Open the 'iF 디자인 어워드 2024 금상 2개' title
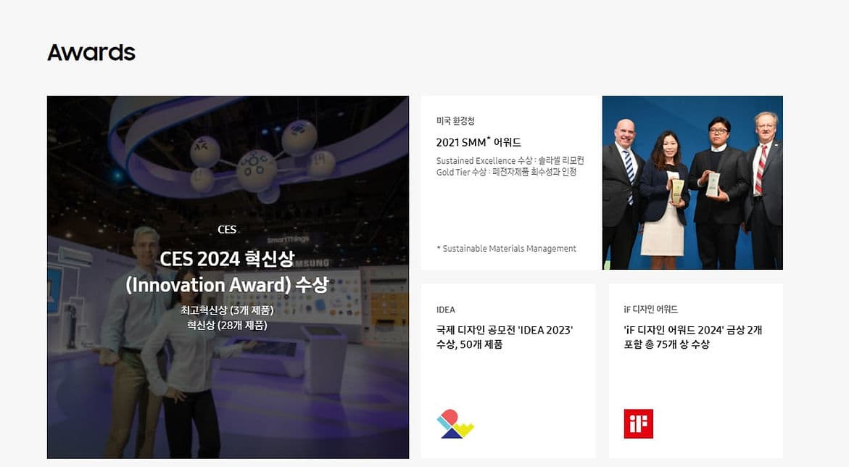Image resolution: width=849 pixels, height=467 pixels. (692, 337)
